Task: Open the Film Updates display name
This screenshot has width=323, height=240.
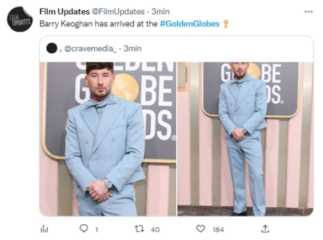Action: click(x=64, y=12)
